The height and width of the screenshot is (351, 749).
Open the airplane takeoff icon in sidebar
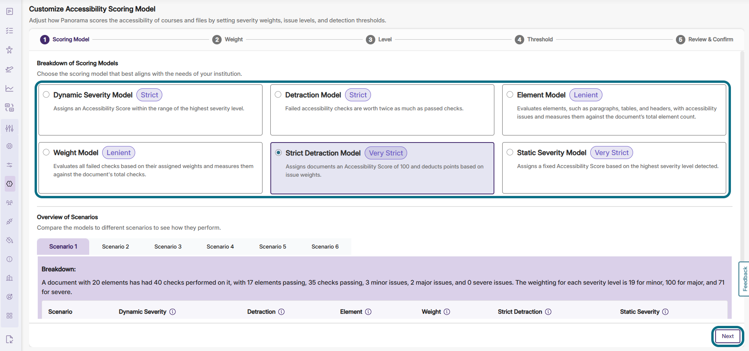[9, 69]
